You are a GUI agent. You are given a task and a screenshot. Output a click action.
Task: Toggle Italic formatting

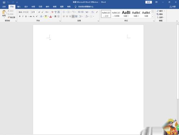pos(23,16)
